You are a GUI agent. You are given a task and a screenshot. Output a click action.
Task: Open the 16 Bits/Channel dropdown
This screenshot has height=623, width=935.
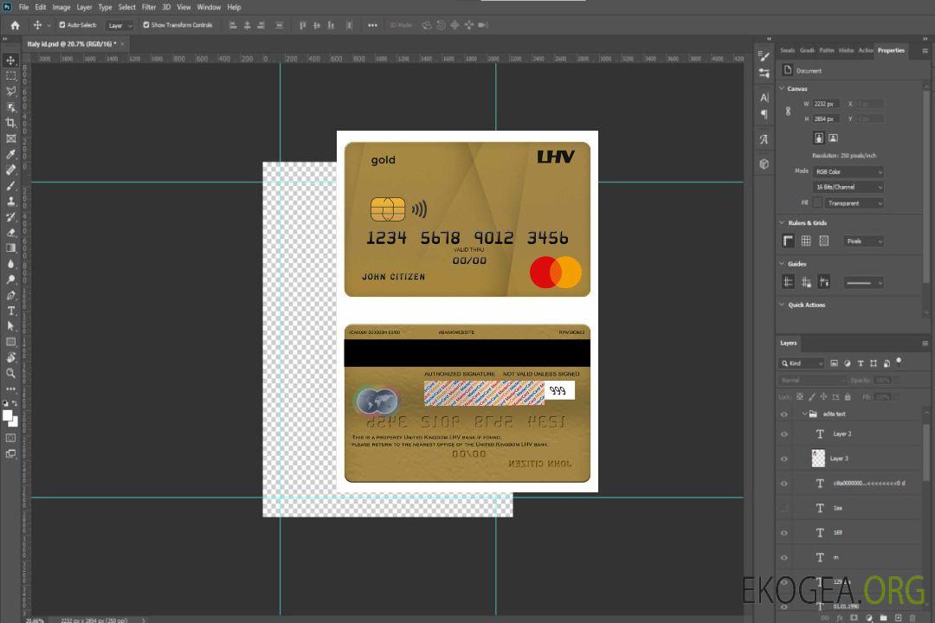(848, 187)
